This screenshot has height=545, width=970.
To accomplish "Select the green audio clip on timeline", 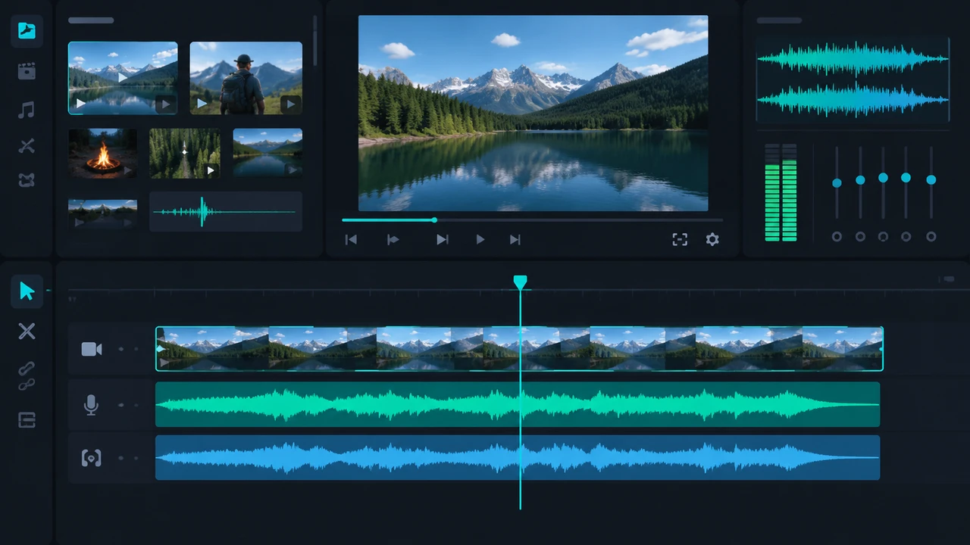I will tap(518, 405).
